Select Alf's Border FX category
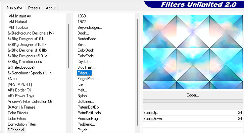The width and height of the screenshot is (244, 133). point(19,90)
